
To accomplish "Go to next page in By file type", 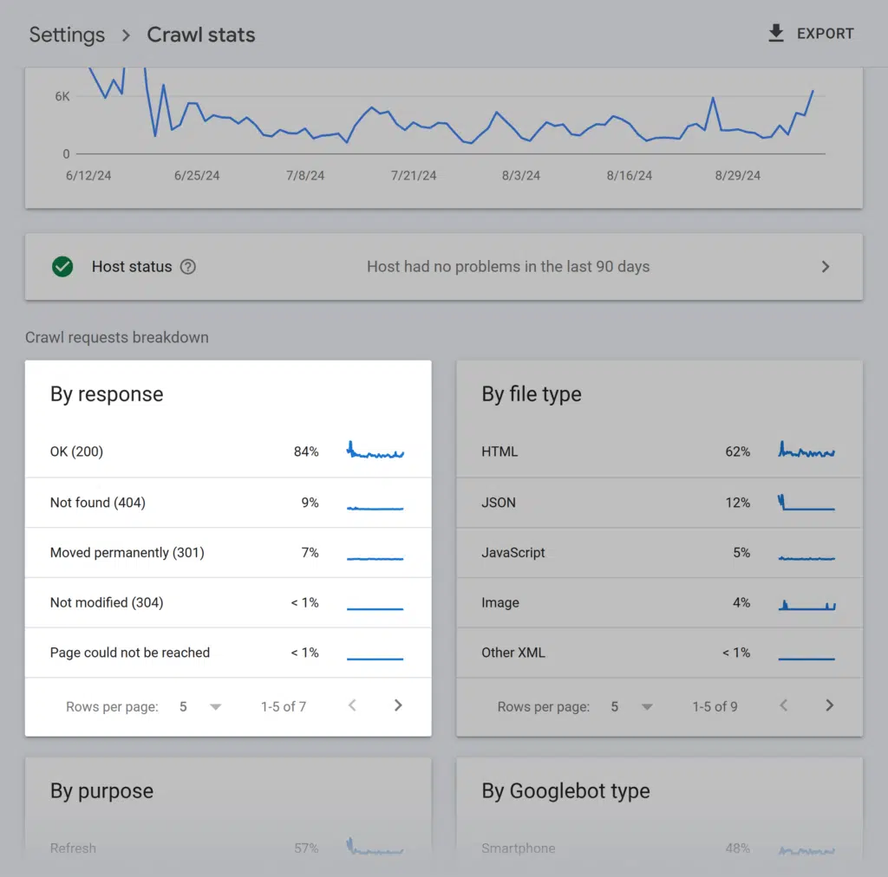I will coord(829,705).
